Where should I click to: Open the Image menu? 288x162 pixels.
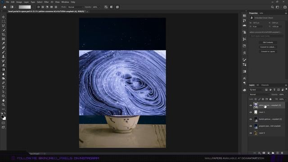(19, 2)
